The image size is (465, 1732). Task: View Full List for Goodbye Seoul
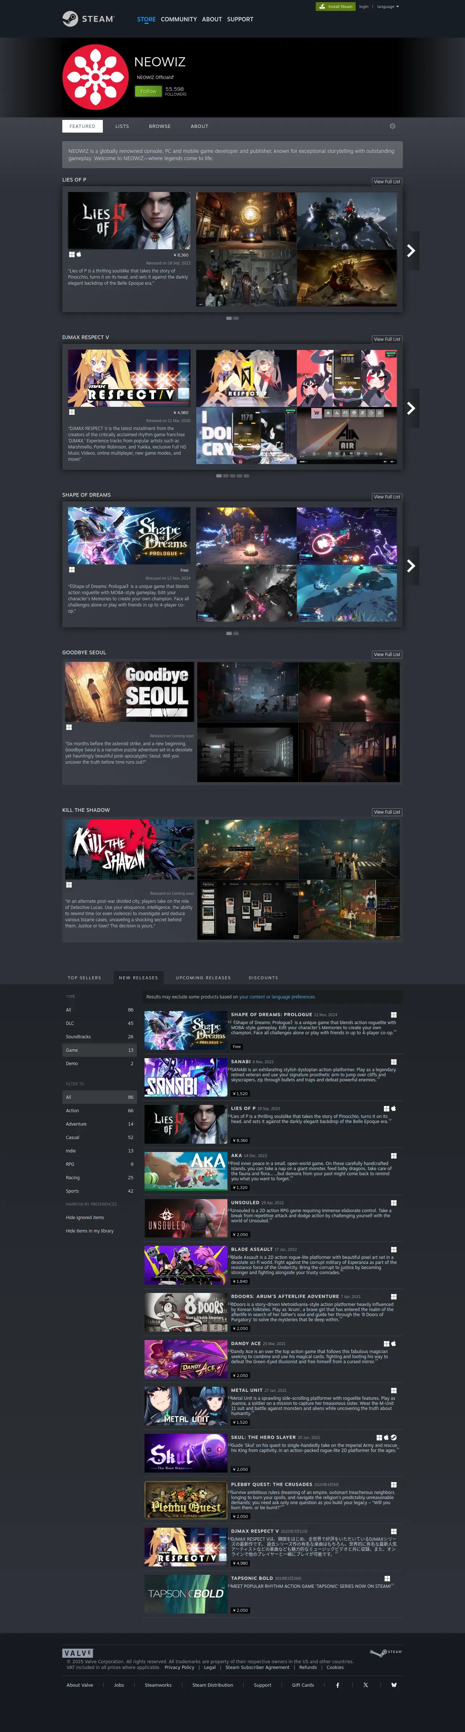[x=387, y=654]
